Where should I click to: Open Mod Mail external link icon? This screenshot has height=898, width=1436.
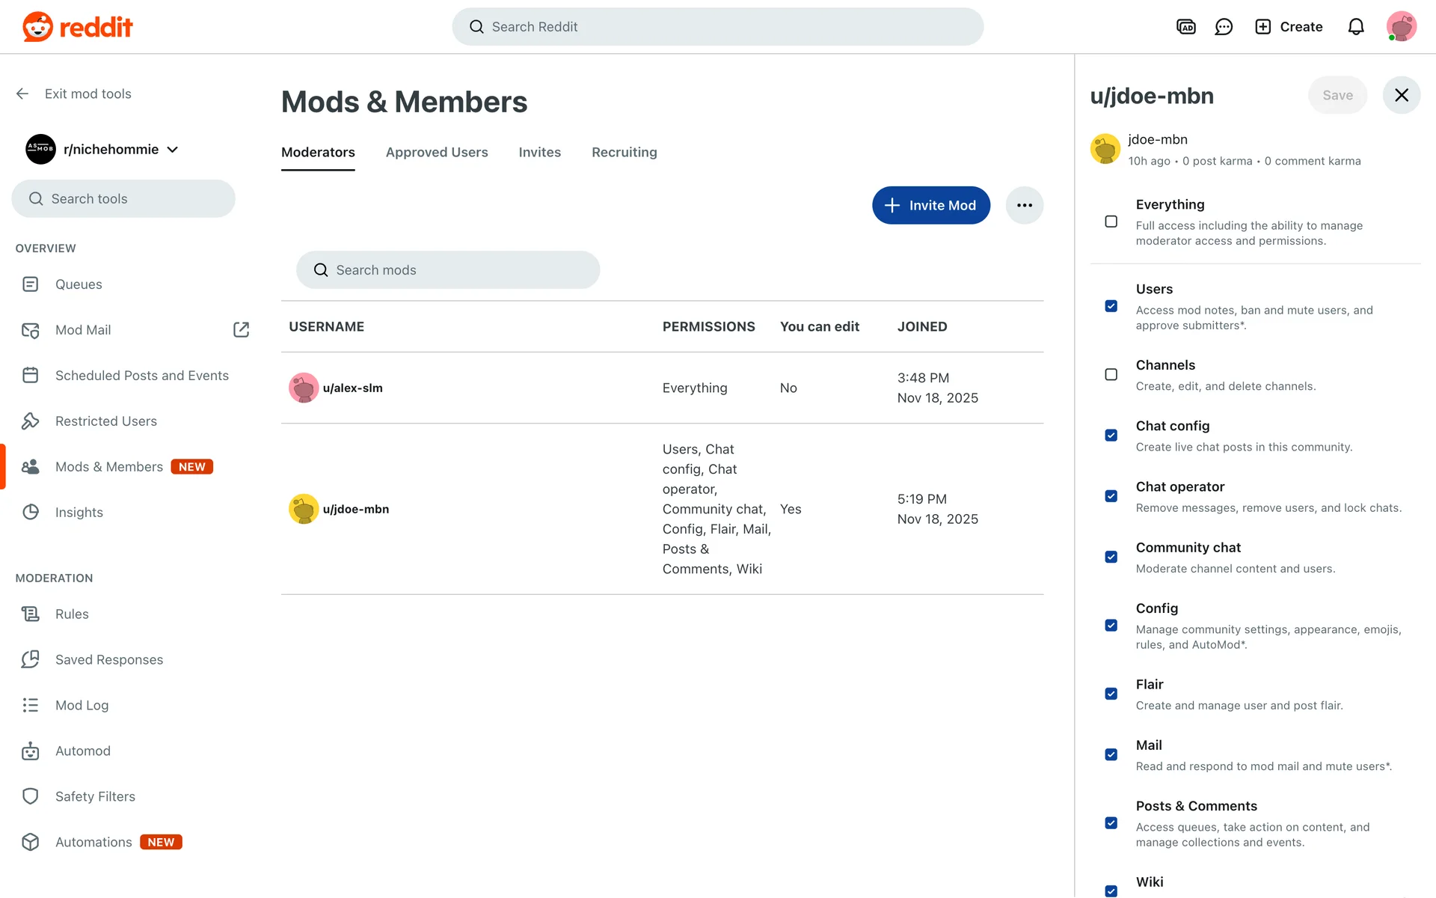click(x=241, y=330)
